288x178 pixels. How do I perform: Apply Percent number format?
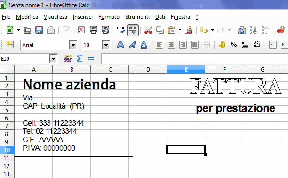coord(233,45)
